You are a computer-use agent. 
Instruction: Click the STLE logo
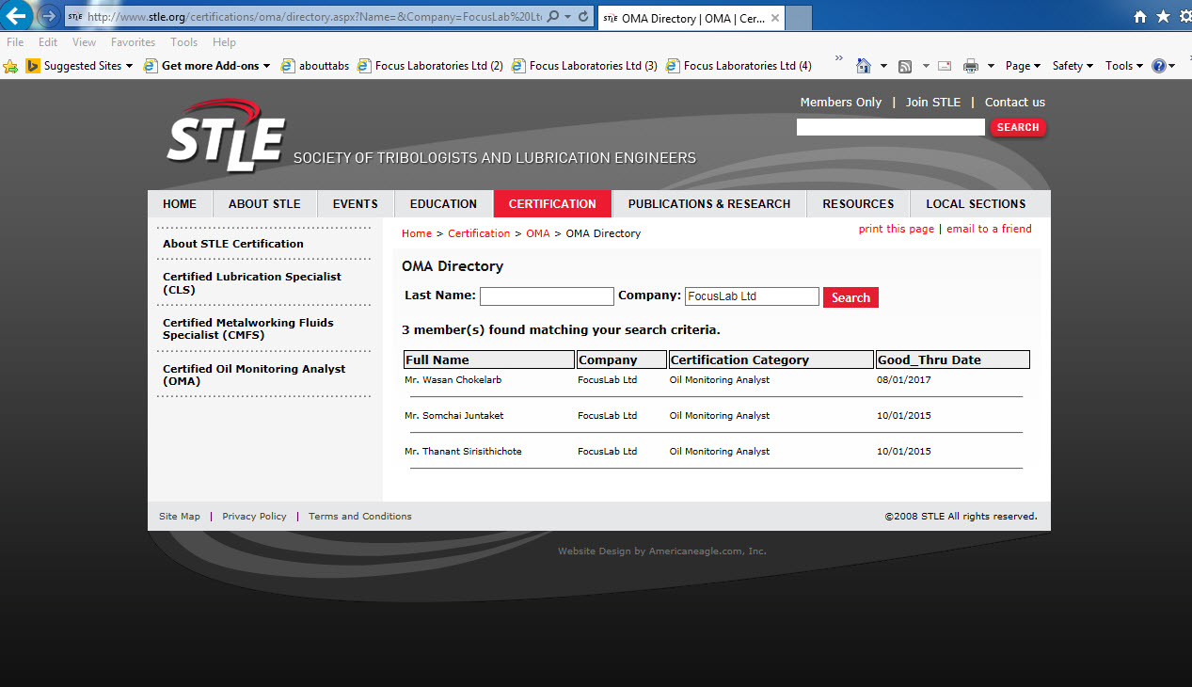(x=227, y=136)
